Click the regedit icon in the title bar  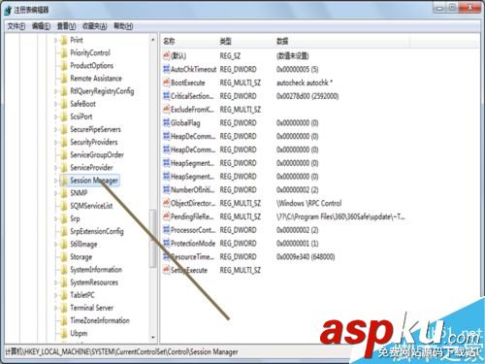tap(8, 11)
